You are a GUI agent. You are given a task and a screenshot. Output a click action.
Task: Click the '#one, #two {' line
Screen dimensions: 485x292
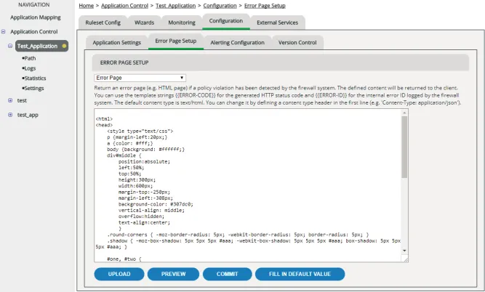(124, 259)
